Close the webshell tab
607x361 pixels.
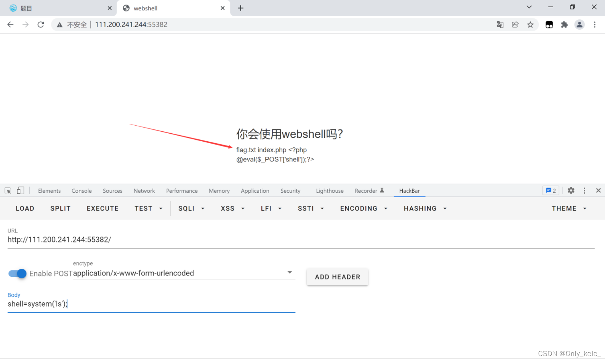click(x=223, y=8)
